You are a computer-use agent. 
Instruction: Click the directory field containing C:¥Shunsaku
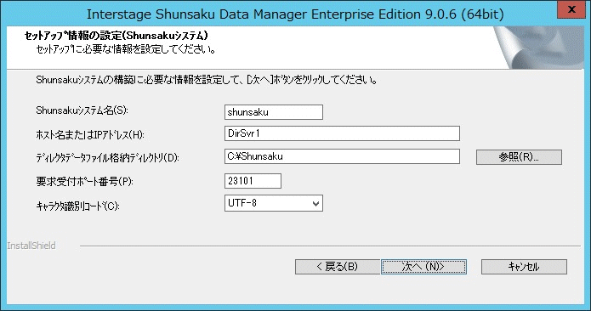(x=342, y=156)
